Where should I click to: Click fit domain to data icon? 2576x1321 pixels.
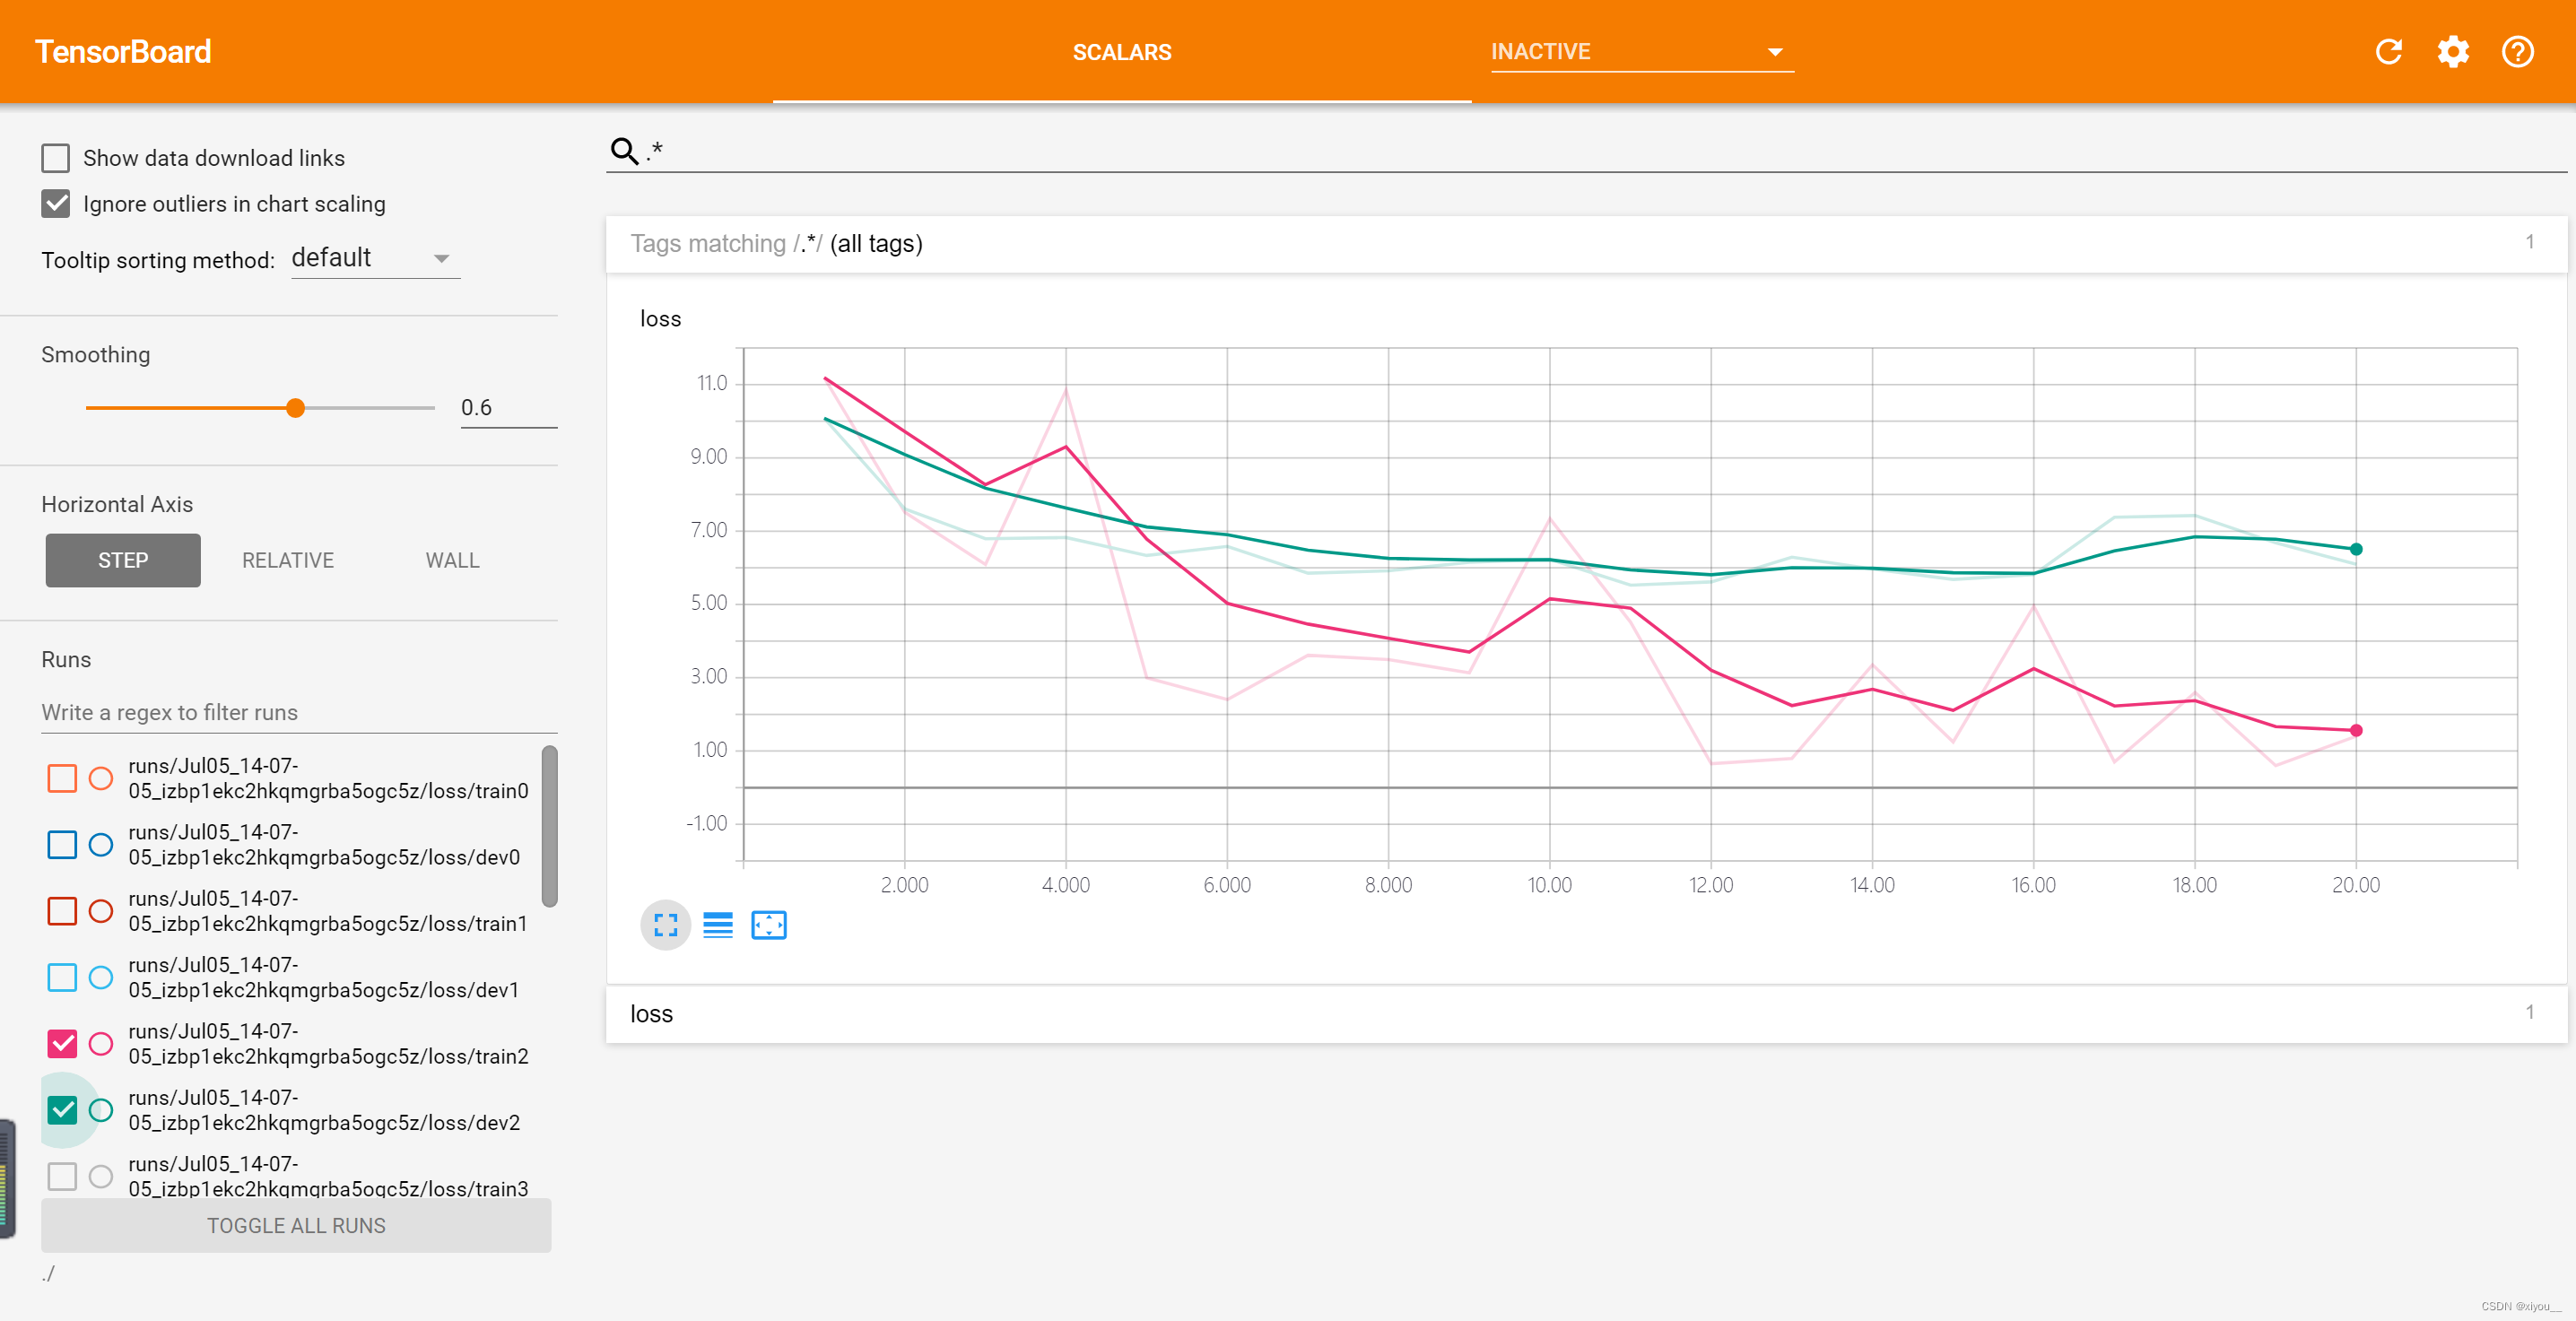[768, 925]
